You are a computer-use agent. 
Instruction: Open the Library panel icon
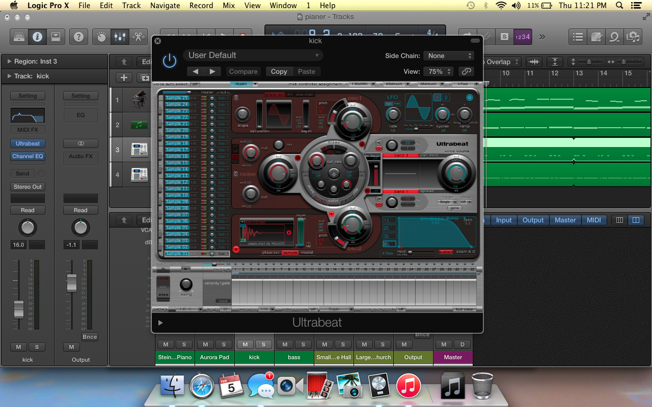point(19,37)
